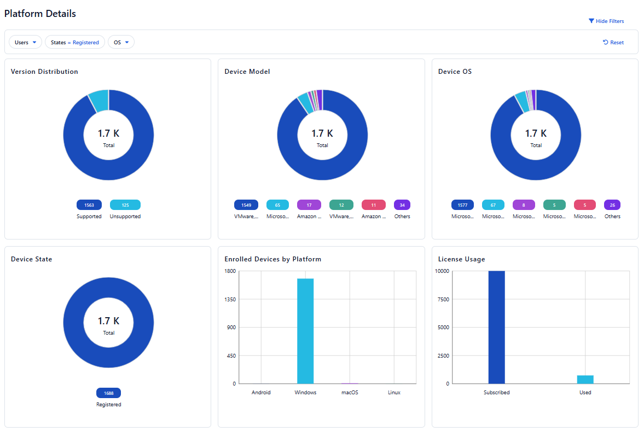Click the Hide Filters link text
Image resolution: width=644 pixels, height=432 pixels.
[x=610, y=21]
